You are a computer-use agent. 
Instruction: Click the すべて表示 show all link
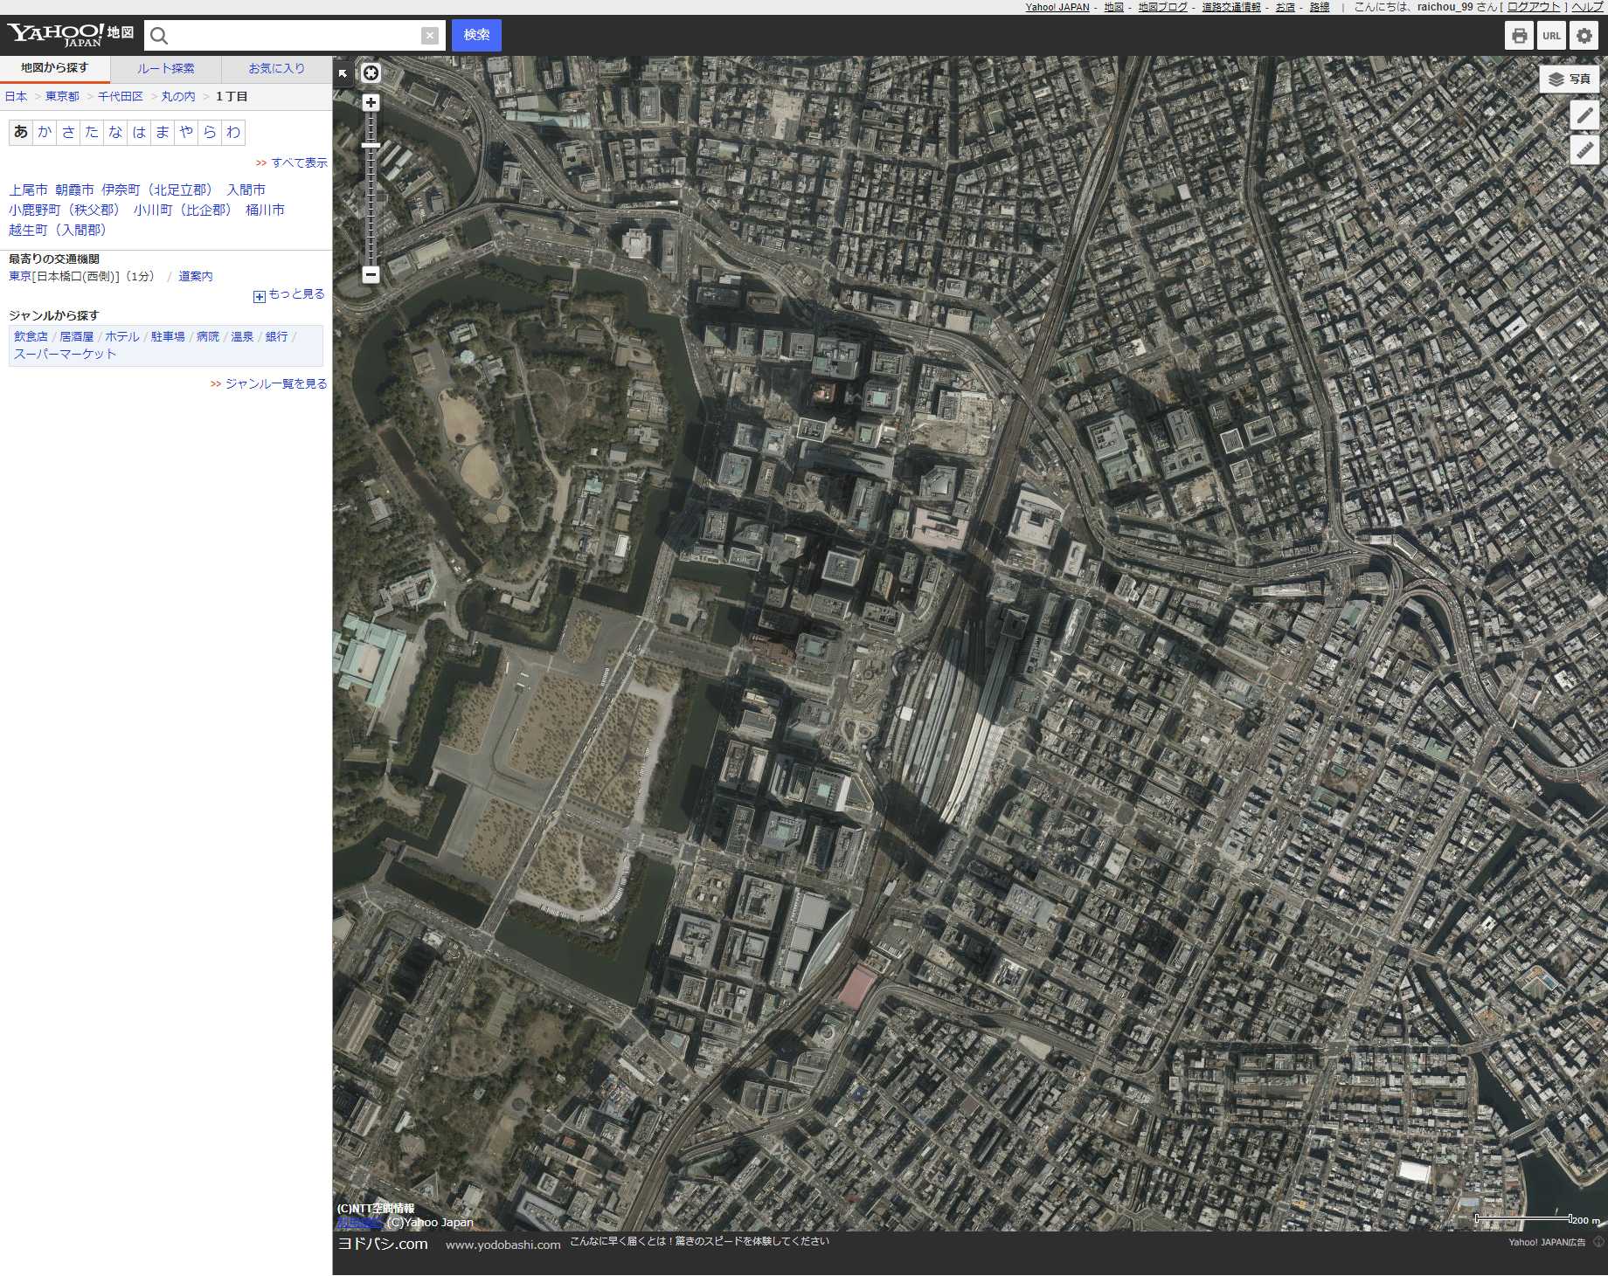[x=299, y=163]
